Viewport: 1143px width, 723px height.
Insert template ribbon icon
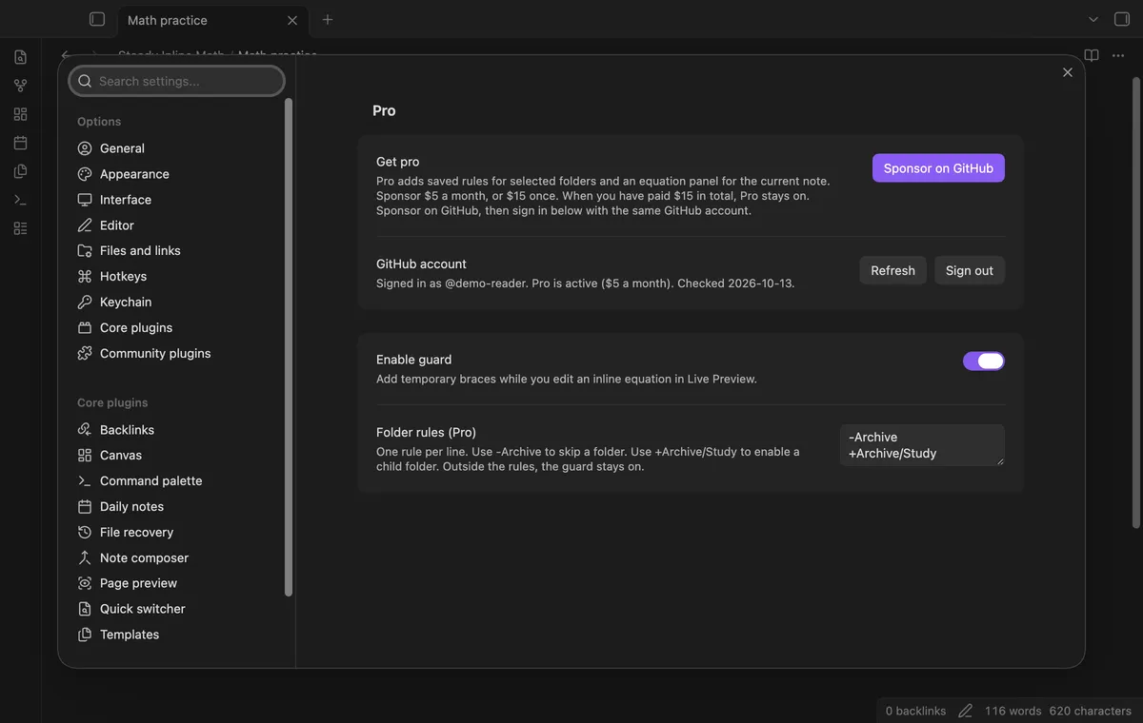coord(20,171)
